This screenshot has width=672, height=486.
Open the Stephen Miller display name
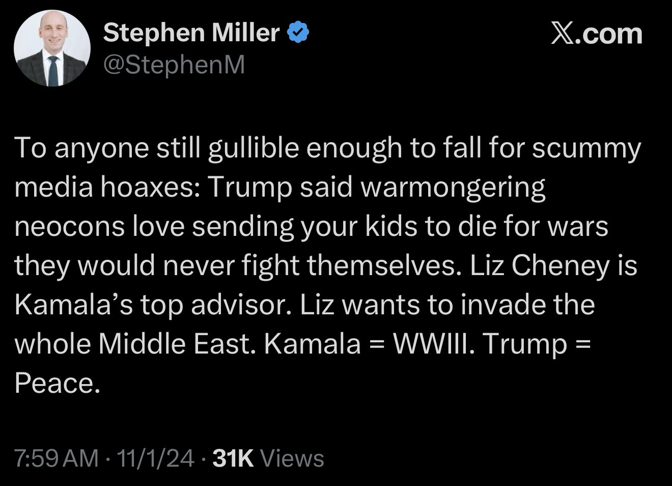(x=191, y=34)
